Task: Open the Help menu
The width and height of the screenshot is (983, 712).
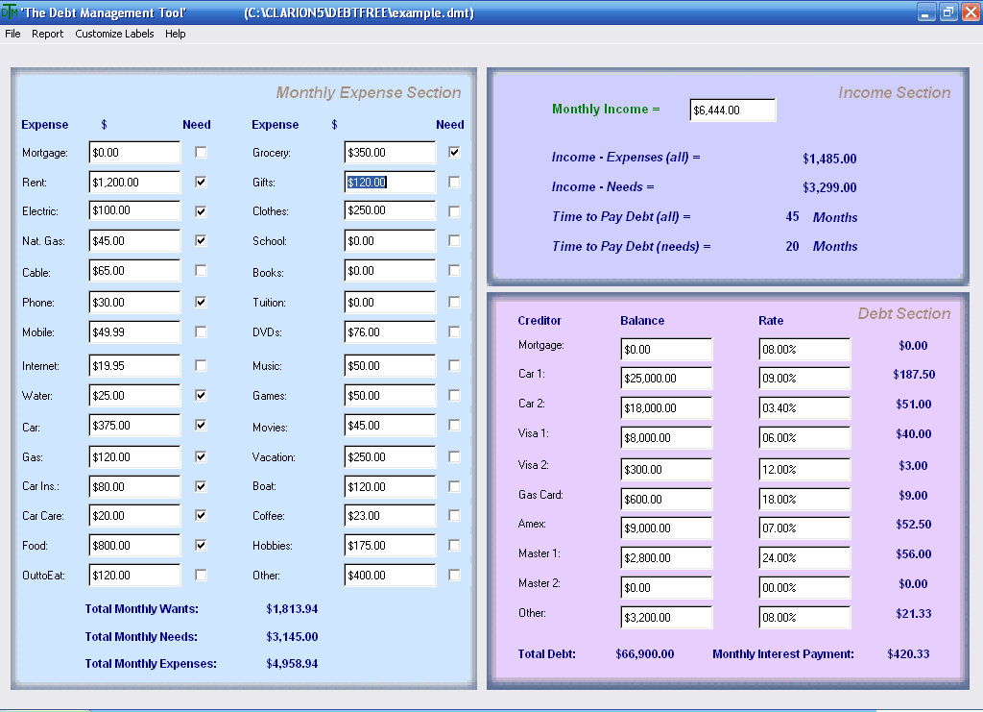Action: click(176, 34)
